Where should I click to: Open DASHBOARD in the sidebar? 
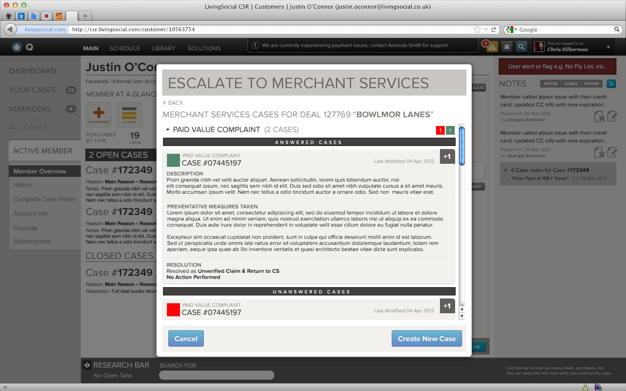[x=33, y=71]
